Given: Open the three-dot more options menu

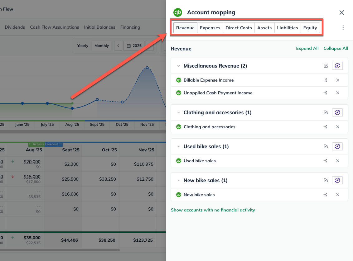Looking at the screenshot, I should click(343, 28).
